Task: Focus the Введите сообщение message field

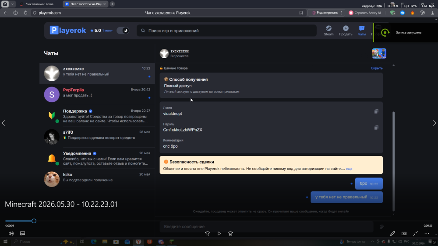Action: tap(266, 227)
